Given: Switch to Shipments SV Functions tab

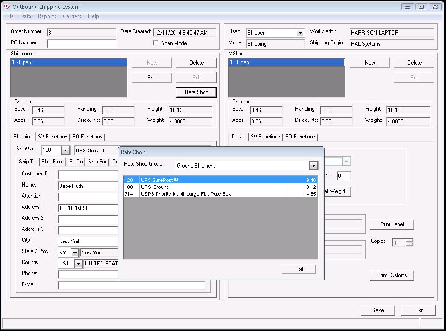Looking at the screenshot, I should pos(53,137).
